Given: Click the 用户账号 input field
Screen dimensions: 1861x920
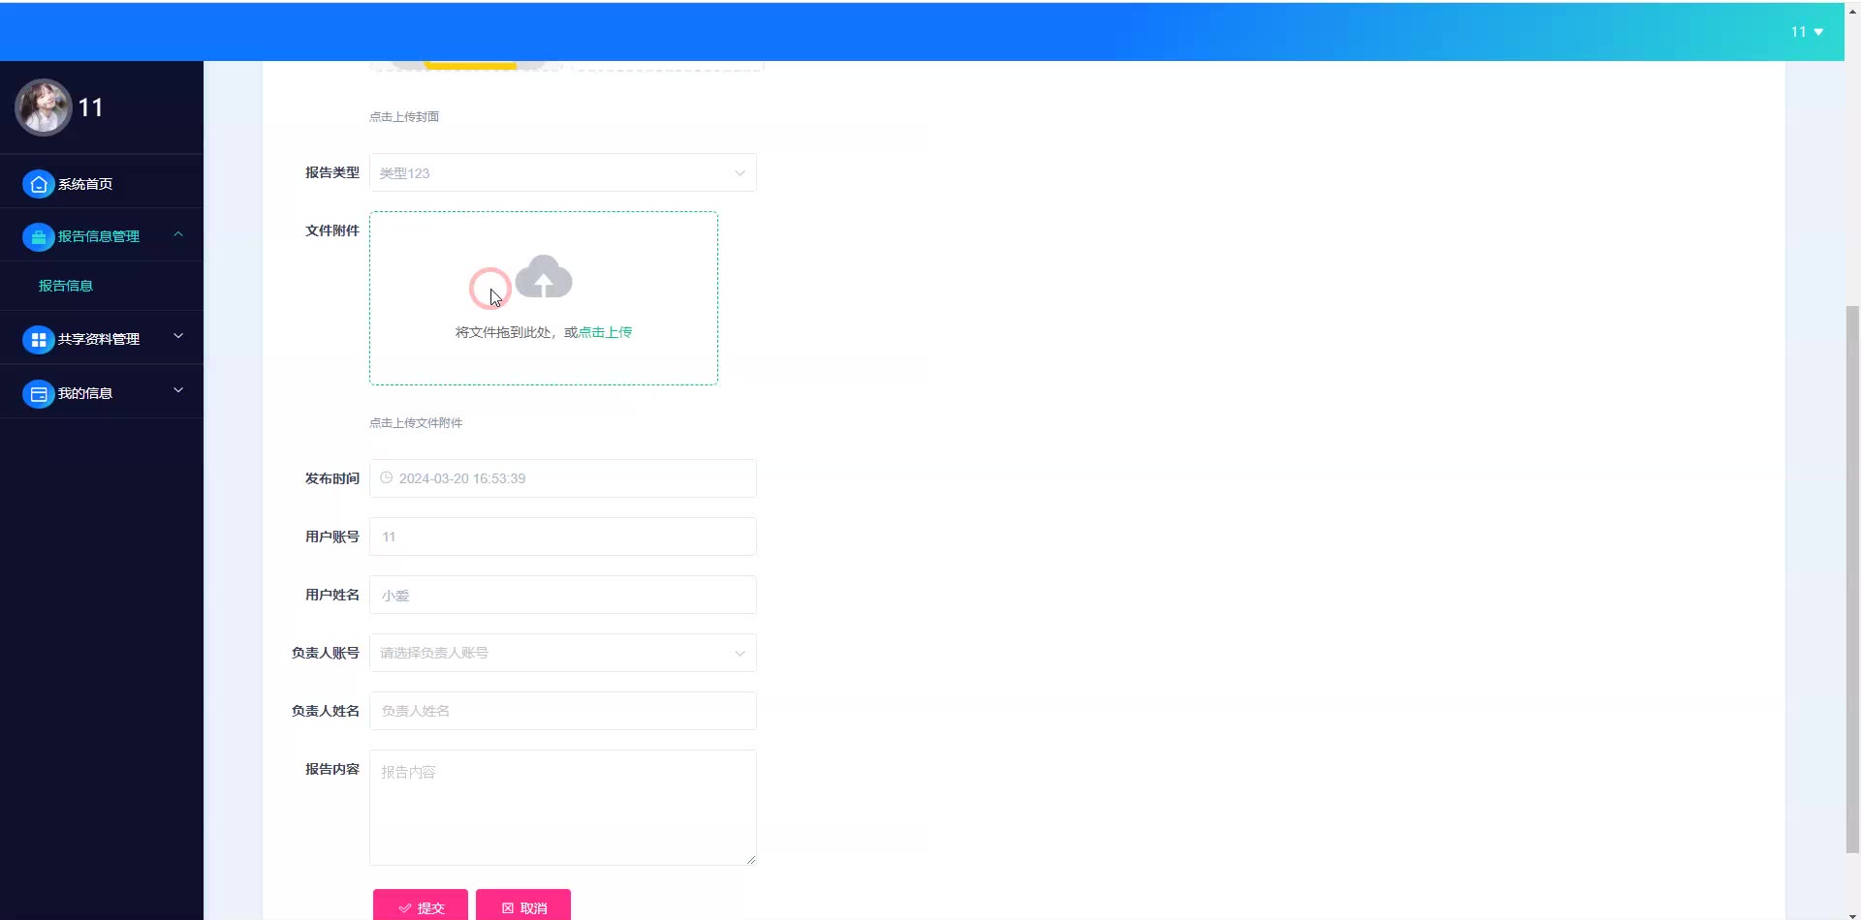Looking at the screenshot, I should point(562,537).
